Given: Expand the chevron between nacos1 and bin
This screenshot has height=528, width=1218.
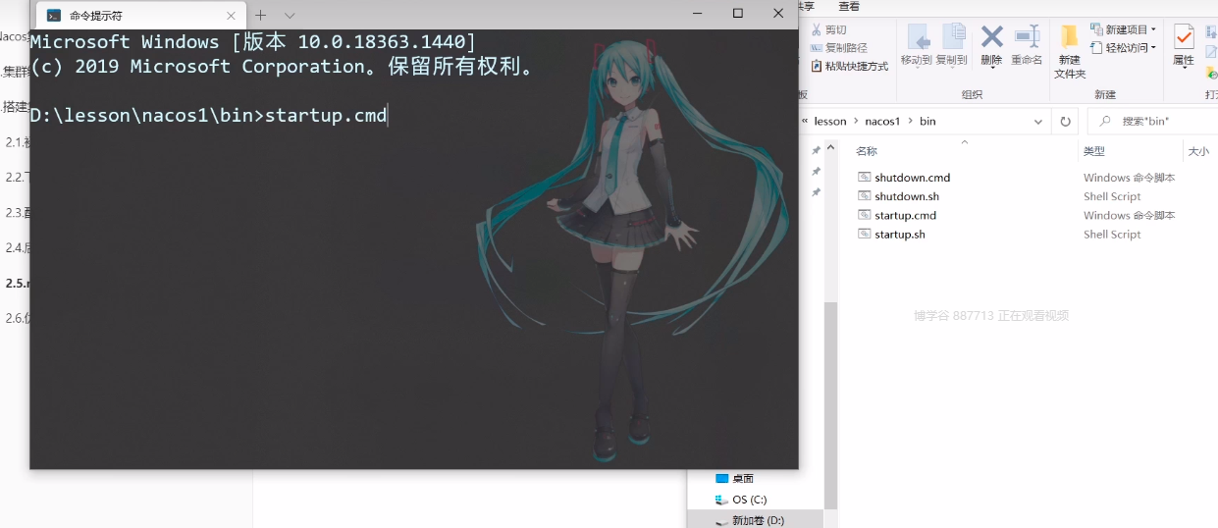Looking at the screenshot, I should [910, 122].
